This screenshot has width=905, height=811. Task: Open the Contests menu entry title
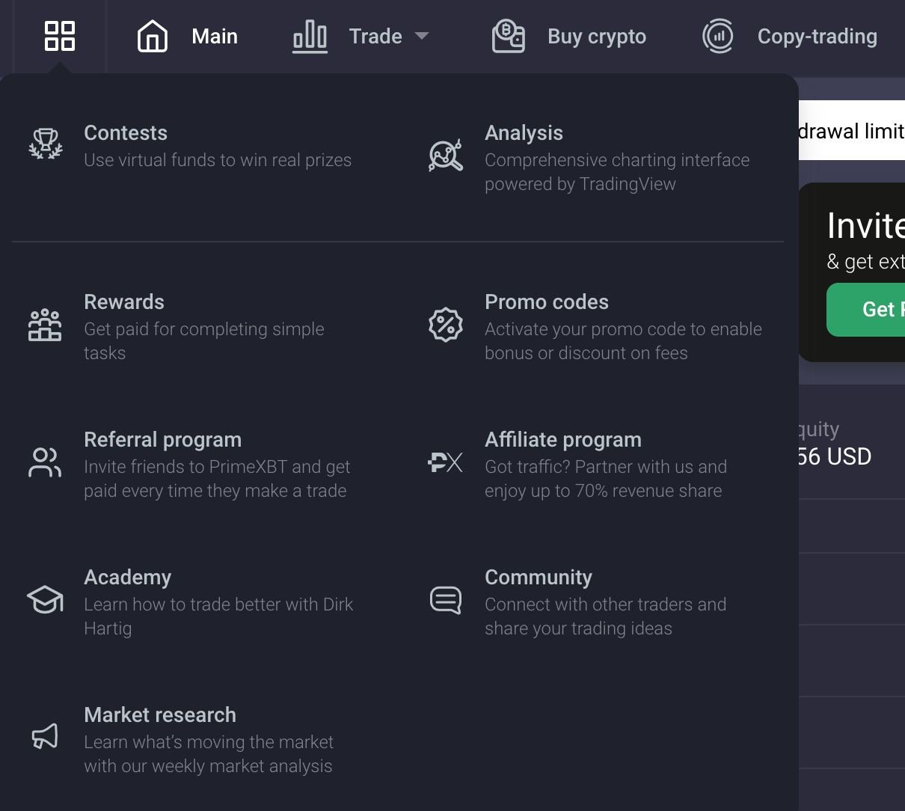pyautogui.click(x=126, y=133)
